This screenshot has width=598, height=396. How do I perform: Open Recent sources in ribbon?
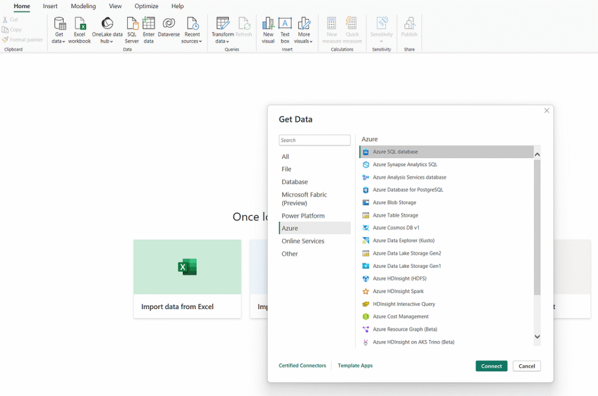point(192,30)
